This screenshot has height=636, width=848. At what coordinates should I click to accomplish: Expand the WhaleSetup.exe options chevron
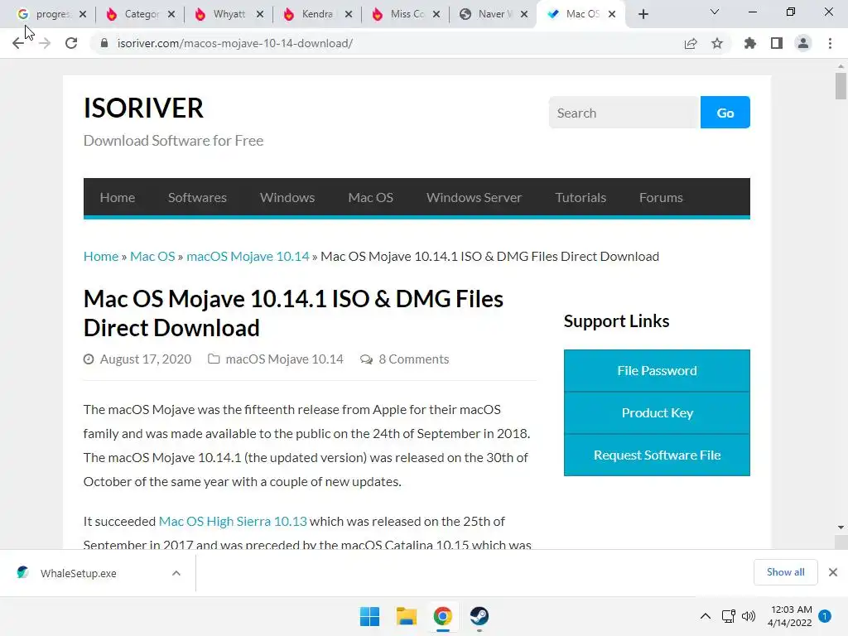point(176,573)
